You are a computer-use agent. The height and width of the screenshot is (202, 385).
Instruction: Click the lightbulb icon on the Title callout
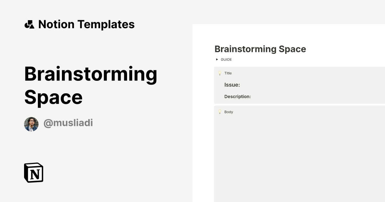pos(219,73)
